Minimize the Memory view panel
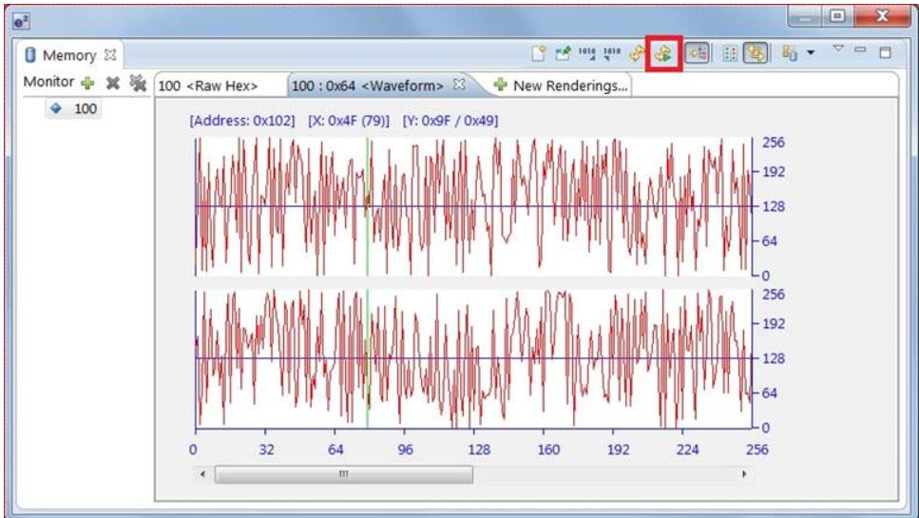This screenshot has height=518, width=919. coord(860,49)
